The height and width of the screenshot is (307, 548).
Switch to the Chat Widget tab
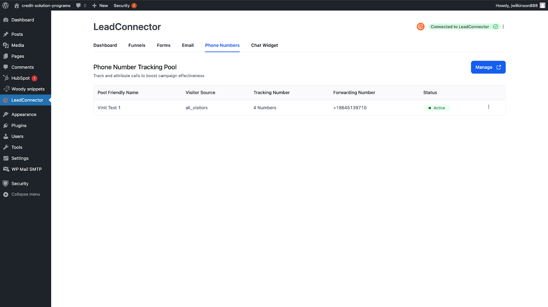pos(264,45)
